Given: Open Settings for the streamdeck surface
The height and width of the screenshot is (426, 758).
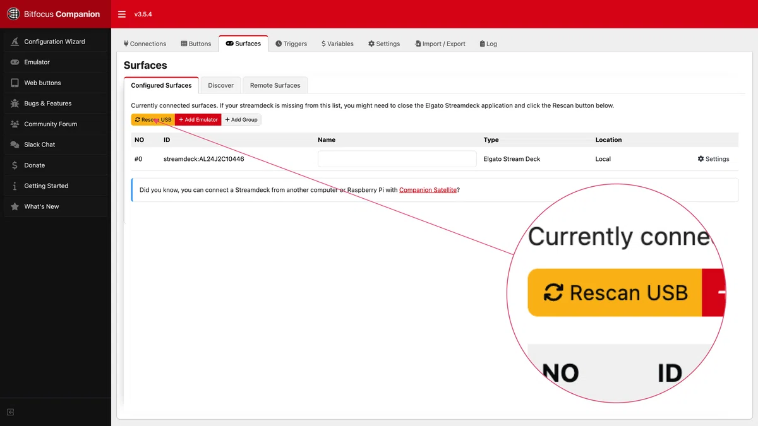Looking at the screenshot, I should [713, 159].
